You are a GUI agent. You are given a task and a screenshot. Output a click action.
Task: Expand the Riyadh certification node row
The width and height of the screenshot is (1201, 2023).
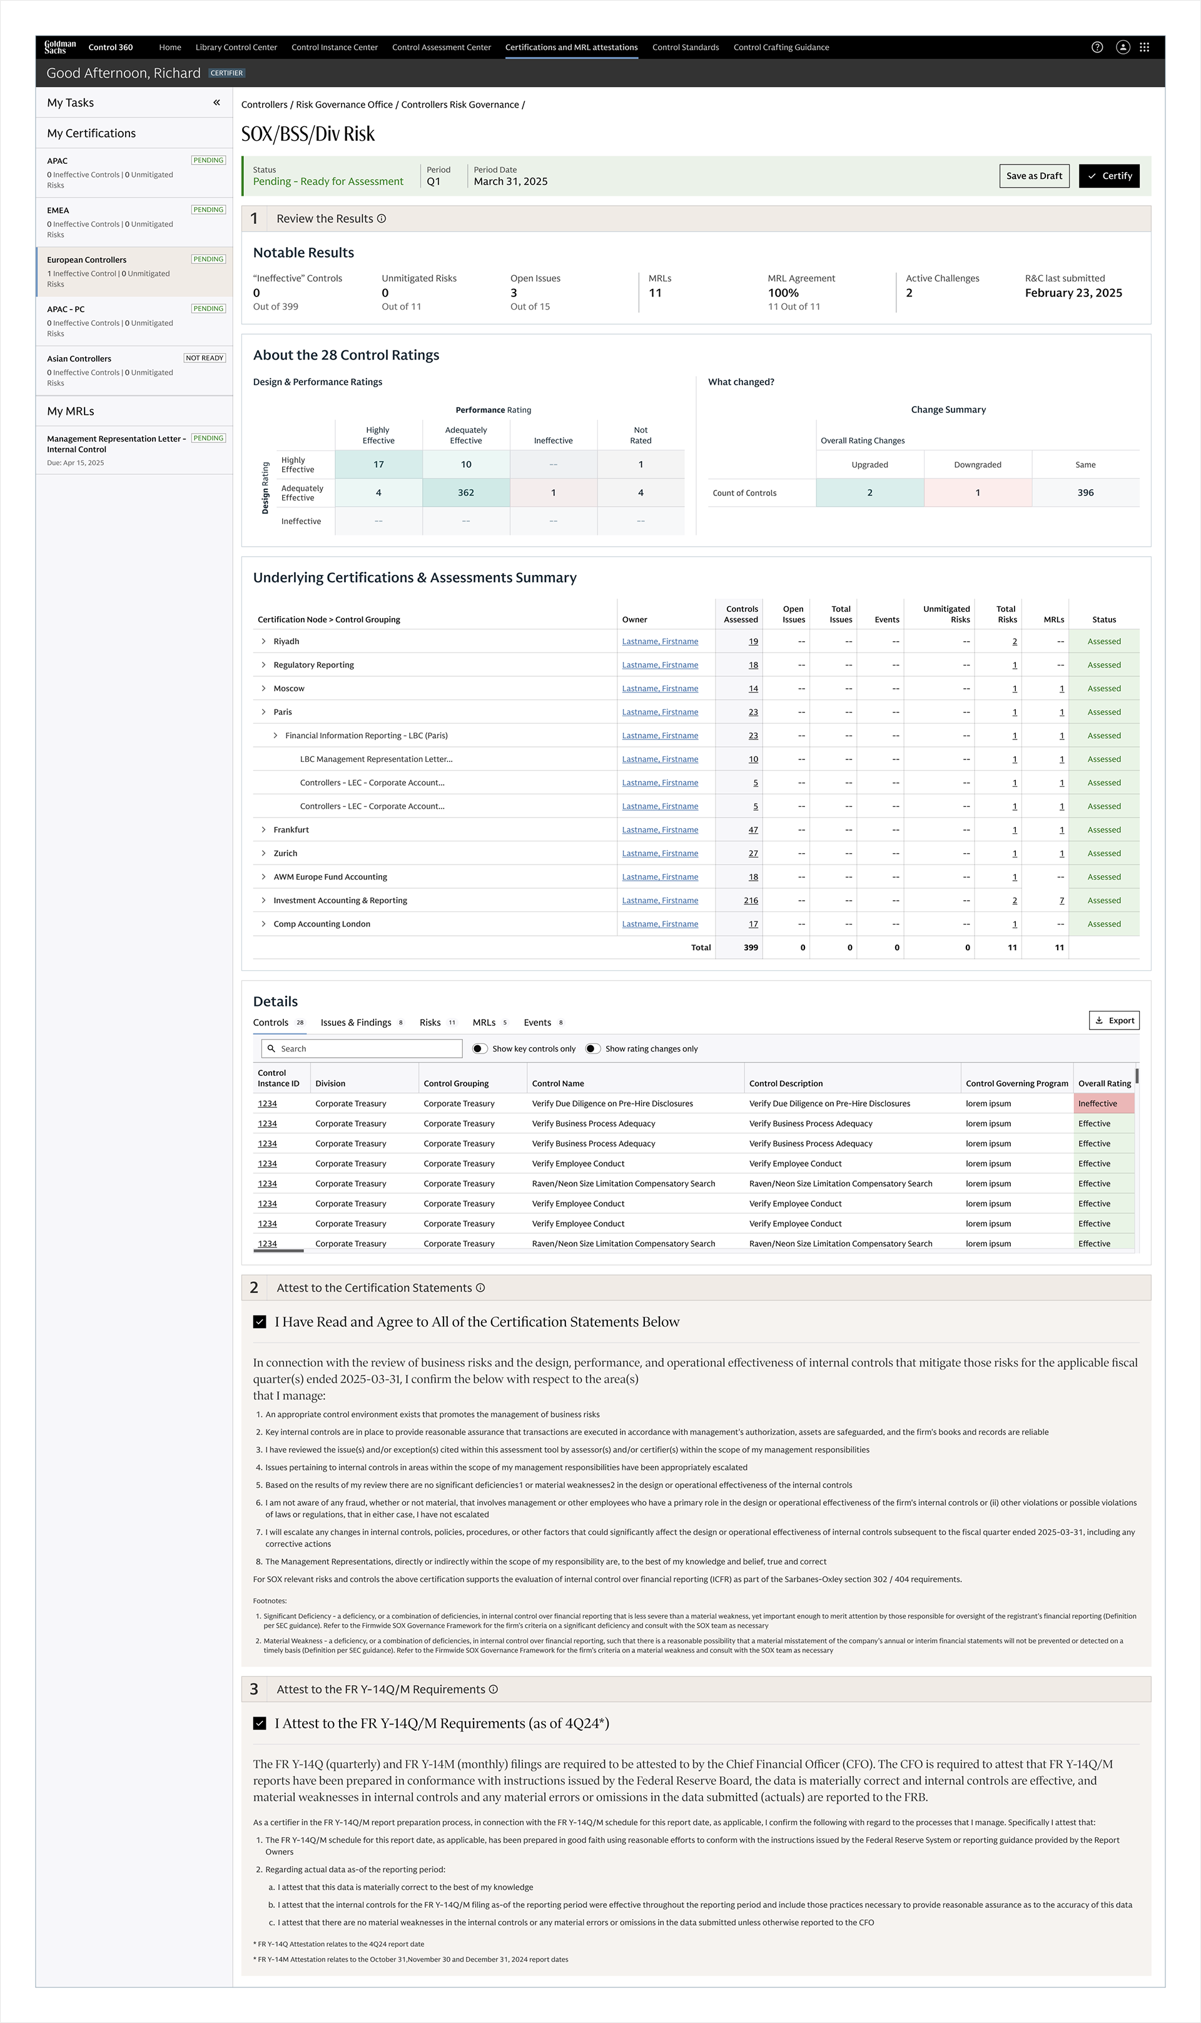pyautogui.click(x=264, y=641)
